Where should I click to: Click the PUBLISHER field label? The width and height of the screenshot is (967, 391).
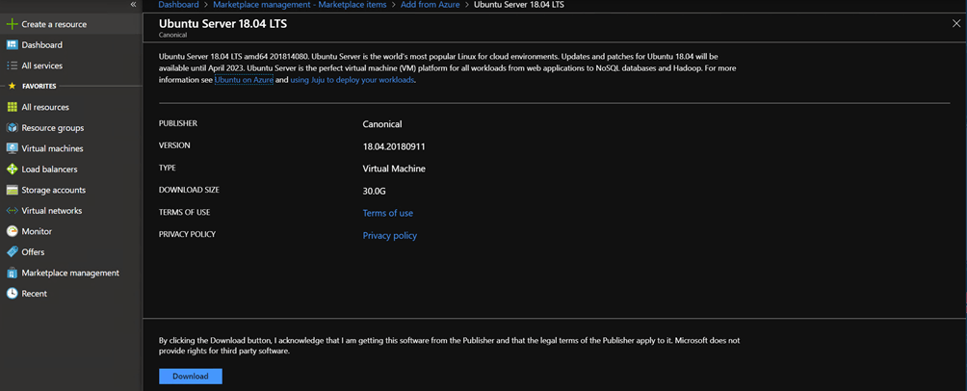[177, 123]
